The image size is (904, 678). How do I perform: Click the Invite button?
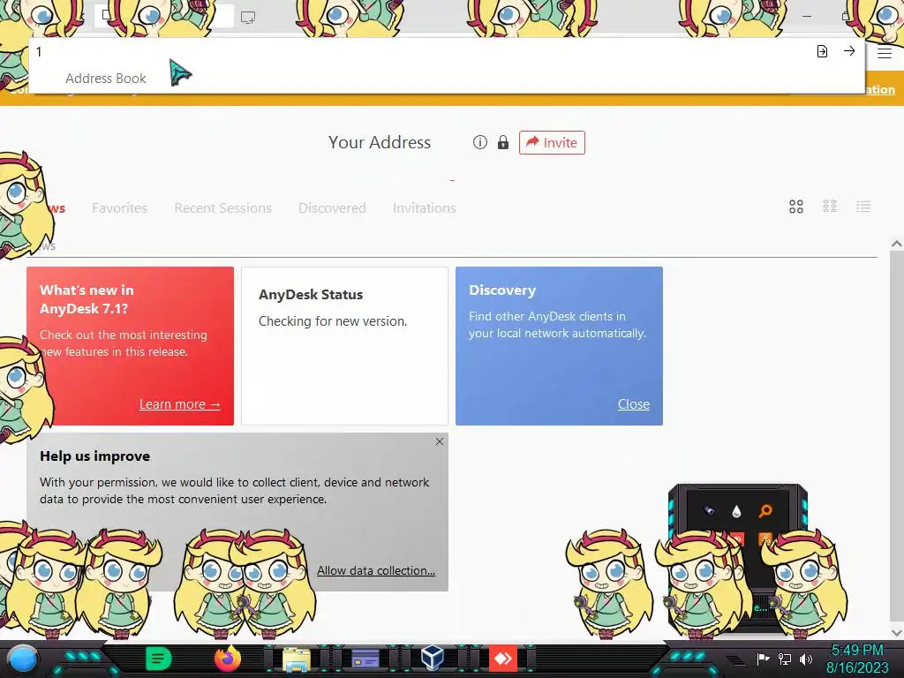pyautogui.click(x=552, y=142)
